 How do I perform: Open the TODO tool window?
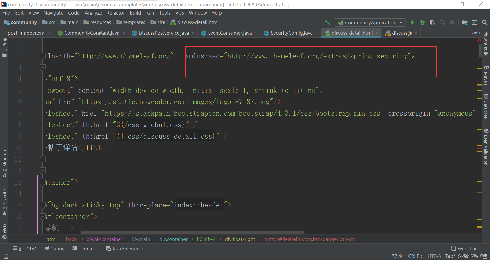pyautogui.click(x=25, y=248)
